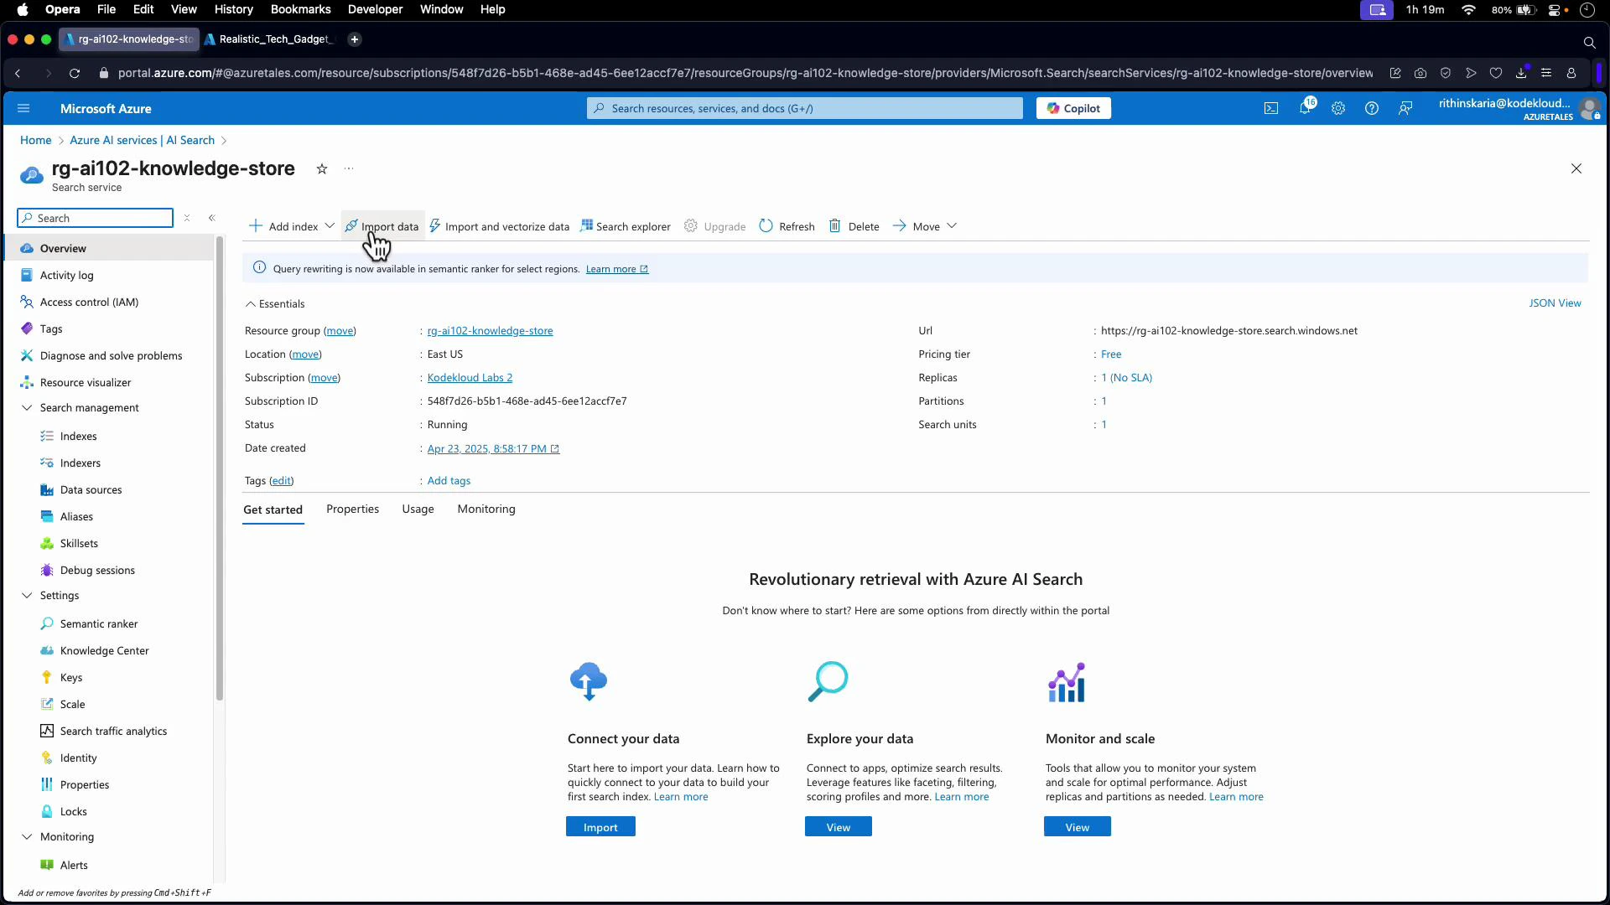Click the Cloud Shell icon in the top bar

coord(1271,108)
